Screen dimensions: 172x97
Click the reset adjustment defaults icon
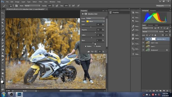(96, 51)
